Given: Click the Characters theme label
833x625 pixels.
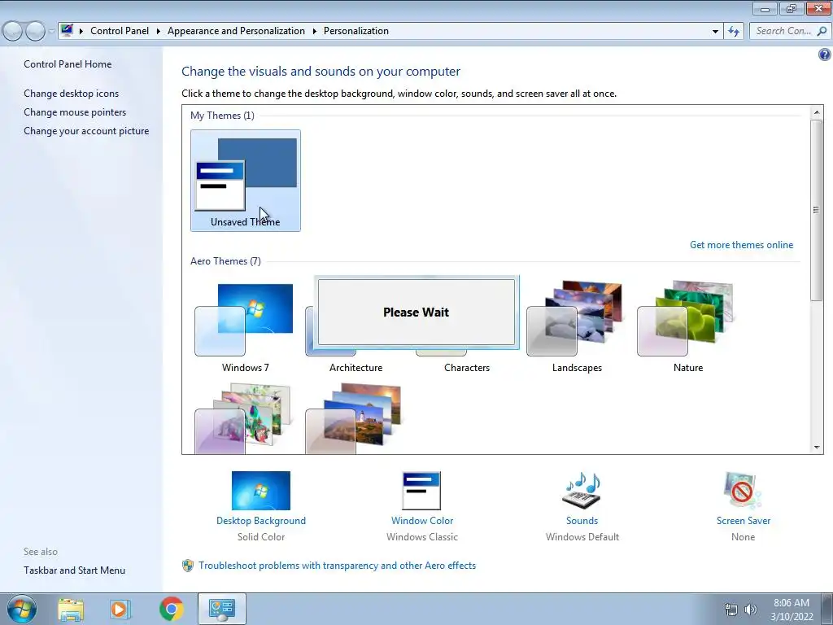Looking at the screenshot, I should tap(466, 368).
